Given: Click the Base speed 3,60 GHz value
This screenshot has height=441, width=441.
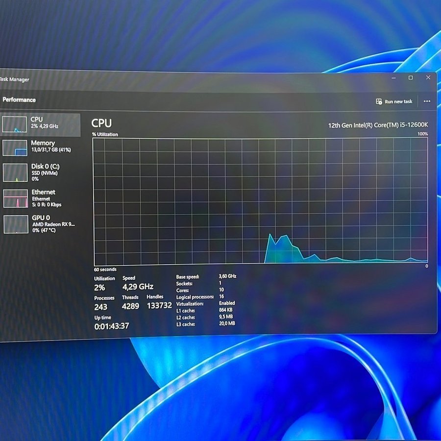Looking at the screenshot, I should coord(227,276).
